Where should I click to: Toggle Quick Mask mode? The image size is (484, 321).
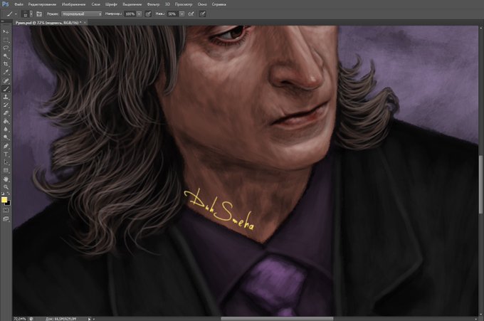pos(6,211)
